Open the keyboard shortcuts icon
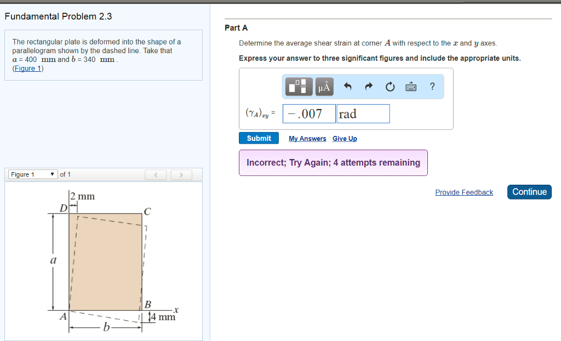This screenshot has height=341, width=561. (411, 86)
